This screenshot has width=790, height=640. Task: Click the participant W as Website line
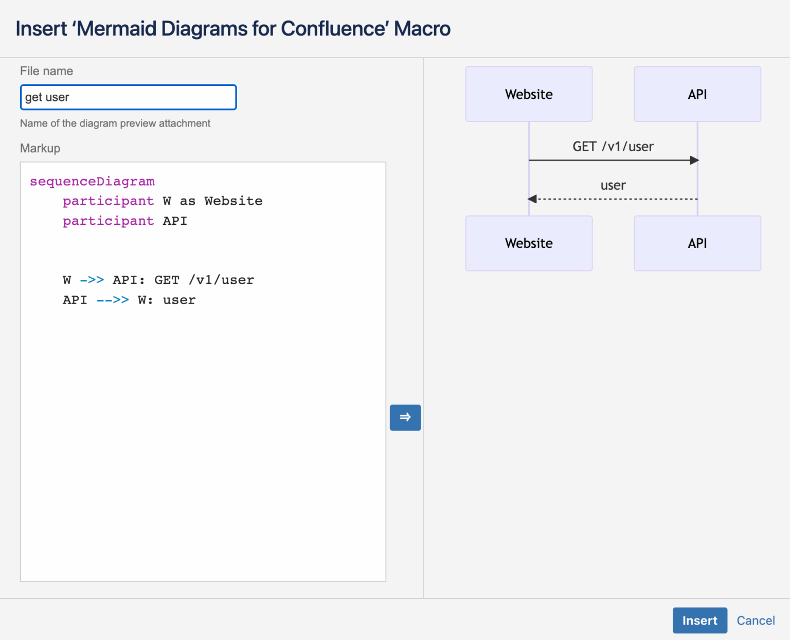(x=163, y=201)
